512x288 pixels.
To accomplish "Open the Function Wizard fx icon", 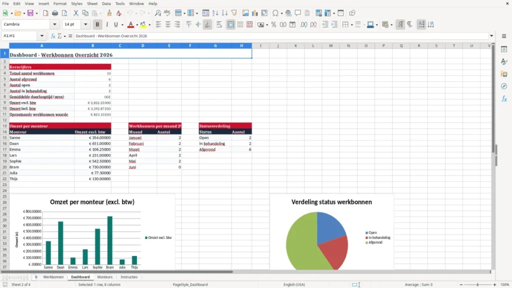I will (x=53, y=36).
